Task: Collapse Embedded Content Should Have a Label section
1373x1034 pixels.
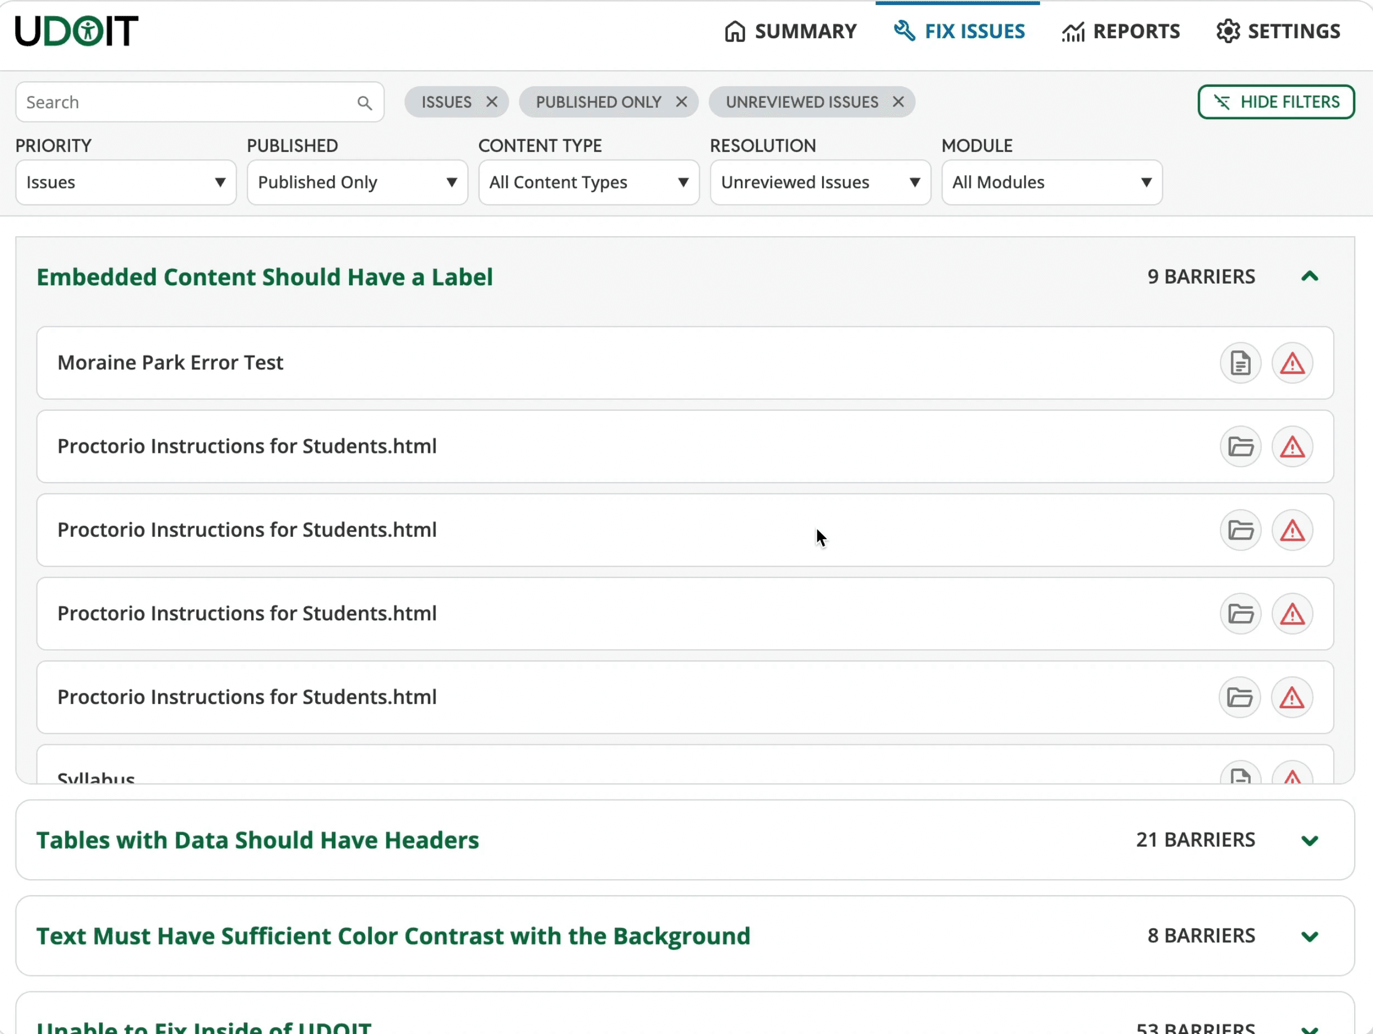Action: point(1309,276)
